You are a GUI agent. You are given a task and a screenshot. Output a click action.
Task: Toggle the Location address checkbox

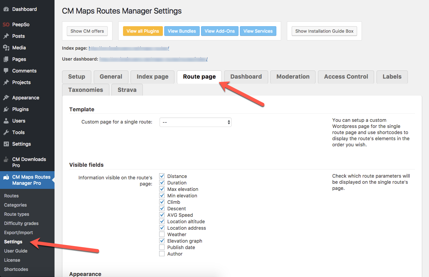click(x=162, y=228)
